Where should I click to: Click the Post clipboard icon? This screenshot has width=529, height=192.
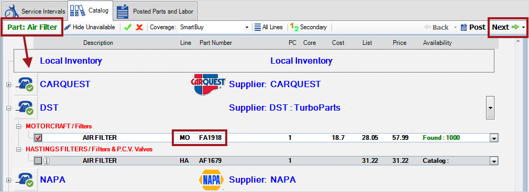[x=464, y=27]
